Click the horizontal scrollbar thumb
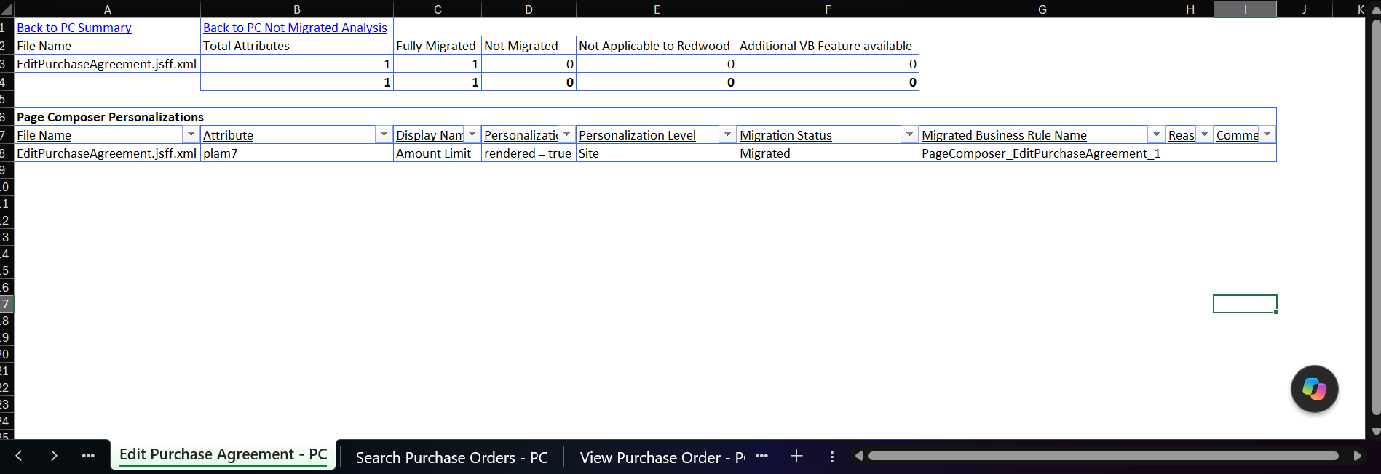 [x=1103, y=456]
